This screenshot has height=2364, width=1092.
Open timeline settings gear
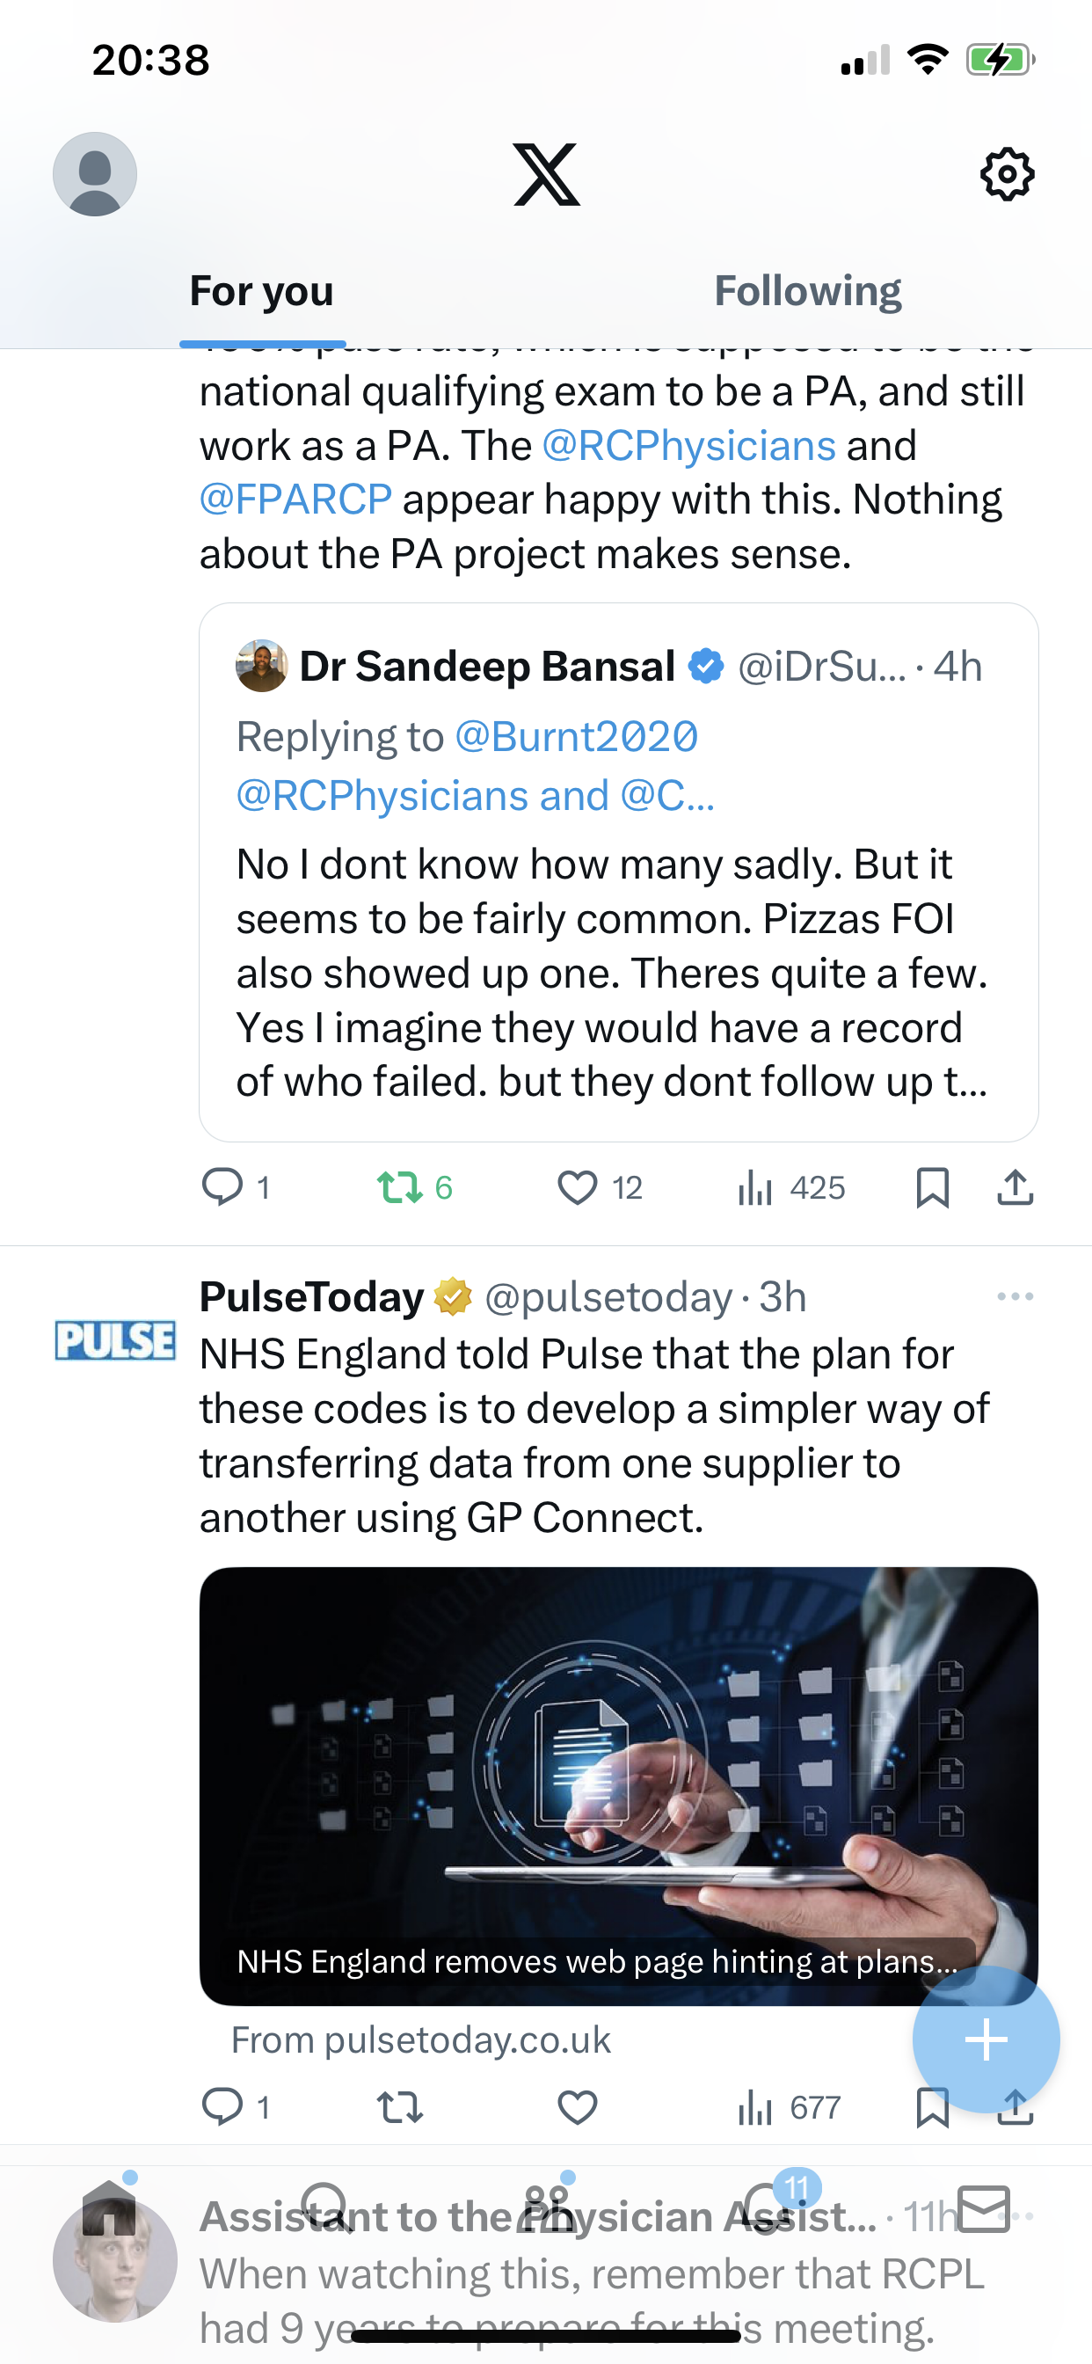coord(1008,174)
